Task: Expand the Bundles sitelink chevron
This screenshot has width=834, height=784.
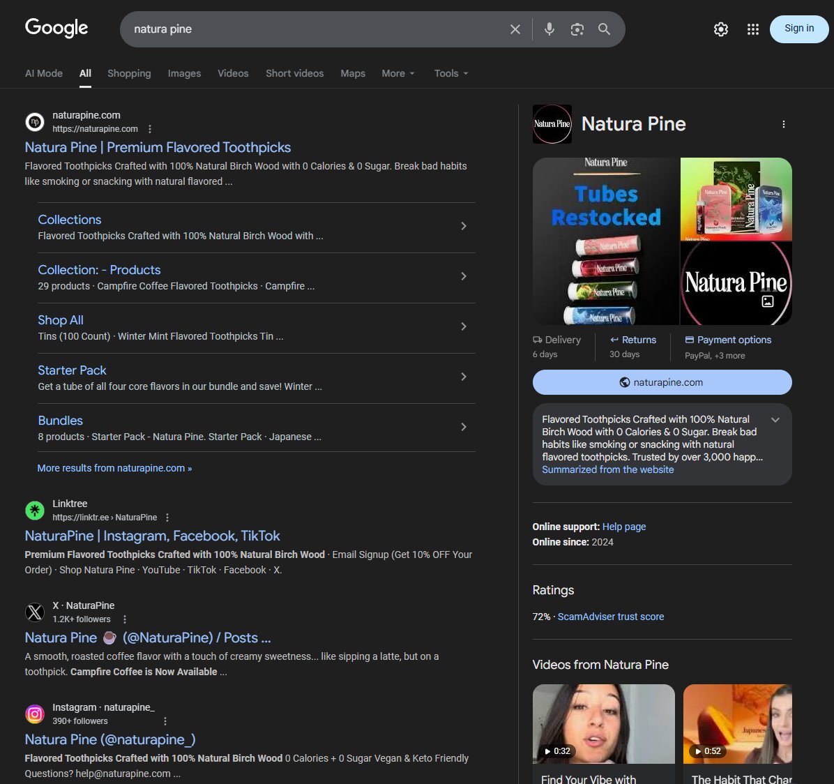Action: click(x=464, y=427)
